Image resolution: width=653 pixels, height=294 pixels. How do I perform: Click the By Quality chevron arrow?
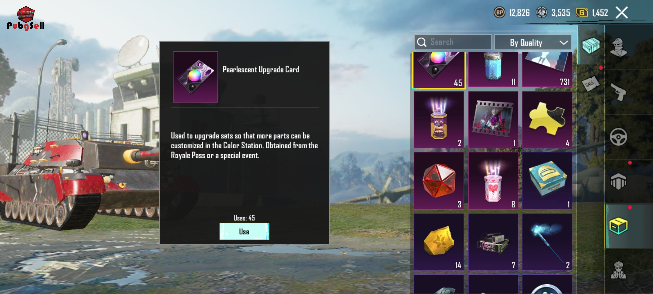563,43
